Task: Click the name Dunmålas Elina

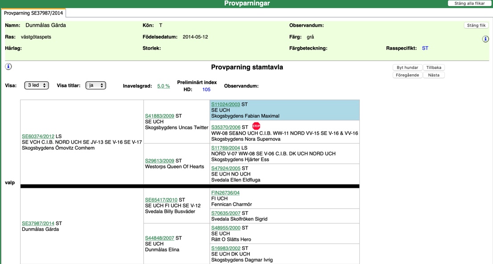Action: (x=162, y=250)
